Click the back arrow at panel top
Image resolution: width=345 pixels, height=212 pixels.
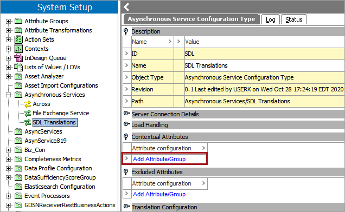click(126, 7)
